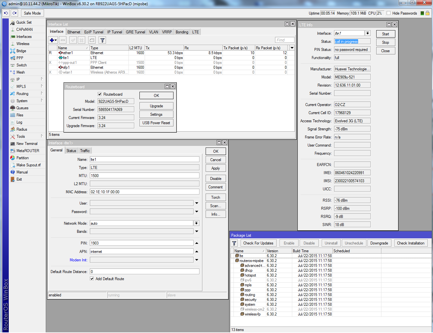This screenshot has width=433, height=333.
Task: Uncheck the Routerboard checkbox
Action: coord(100,94)
